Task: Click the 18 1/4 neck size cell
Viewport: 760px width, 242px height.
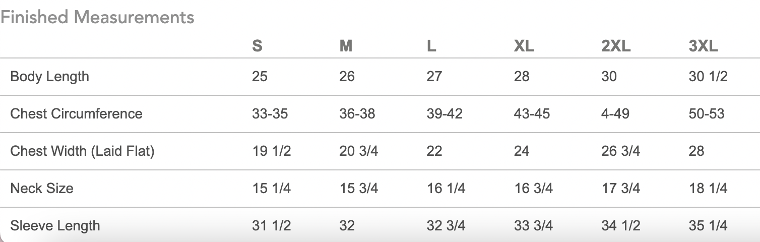Action: tap(708, 188)
